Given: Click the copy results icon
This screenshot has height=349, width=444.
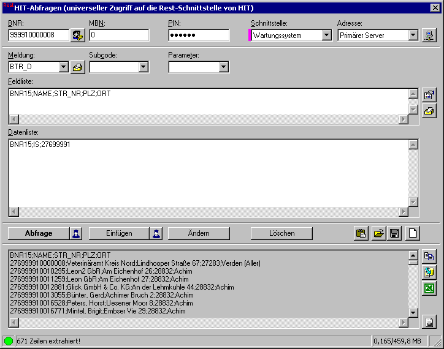Looking at the screenshot, I should [x=429, y=256].
